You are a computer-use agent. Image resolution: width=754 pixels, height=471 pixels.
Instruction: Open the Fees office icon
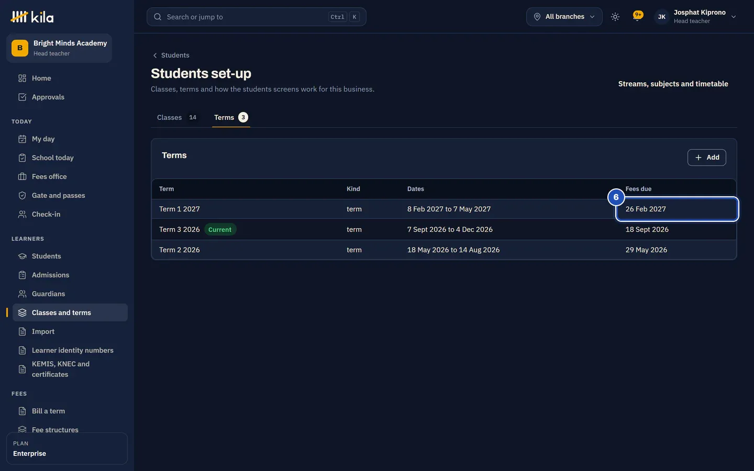pyautogui.click(x=22, y=177)
